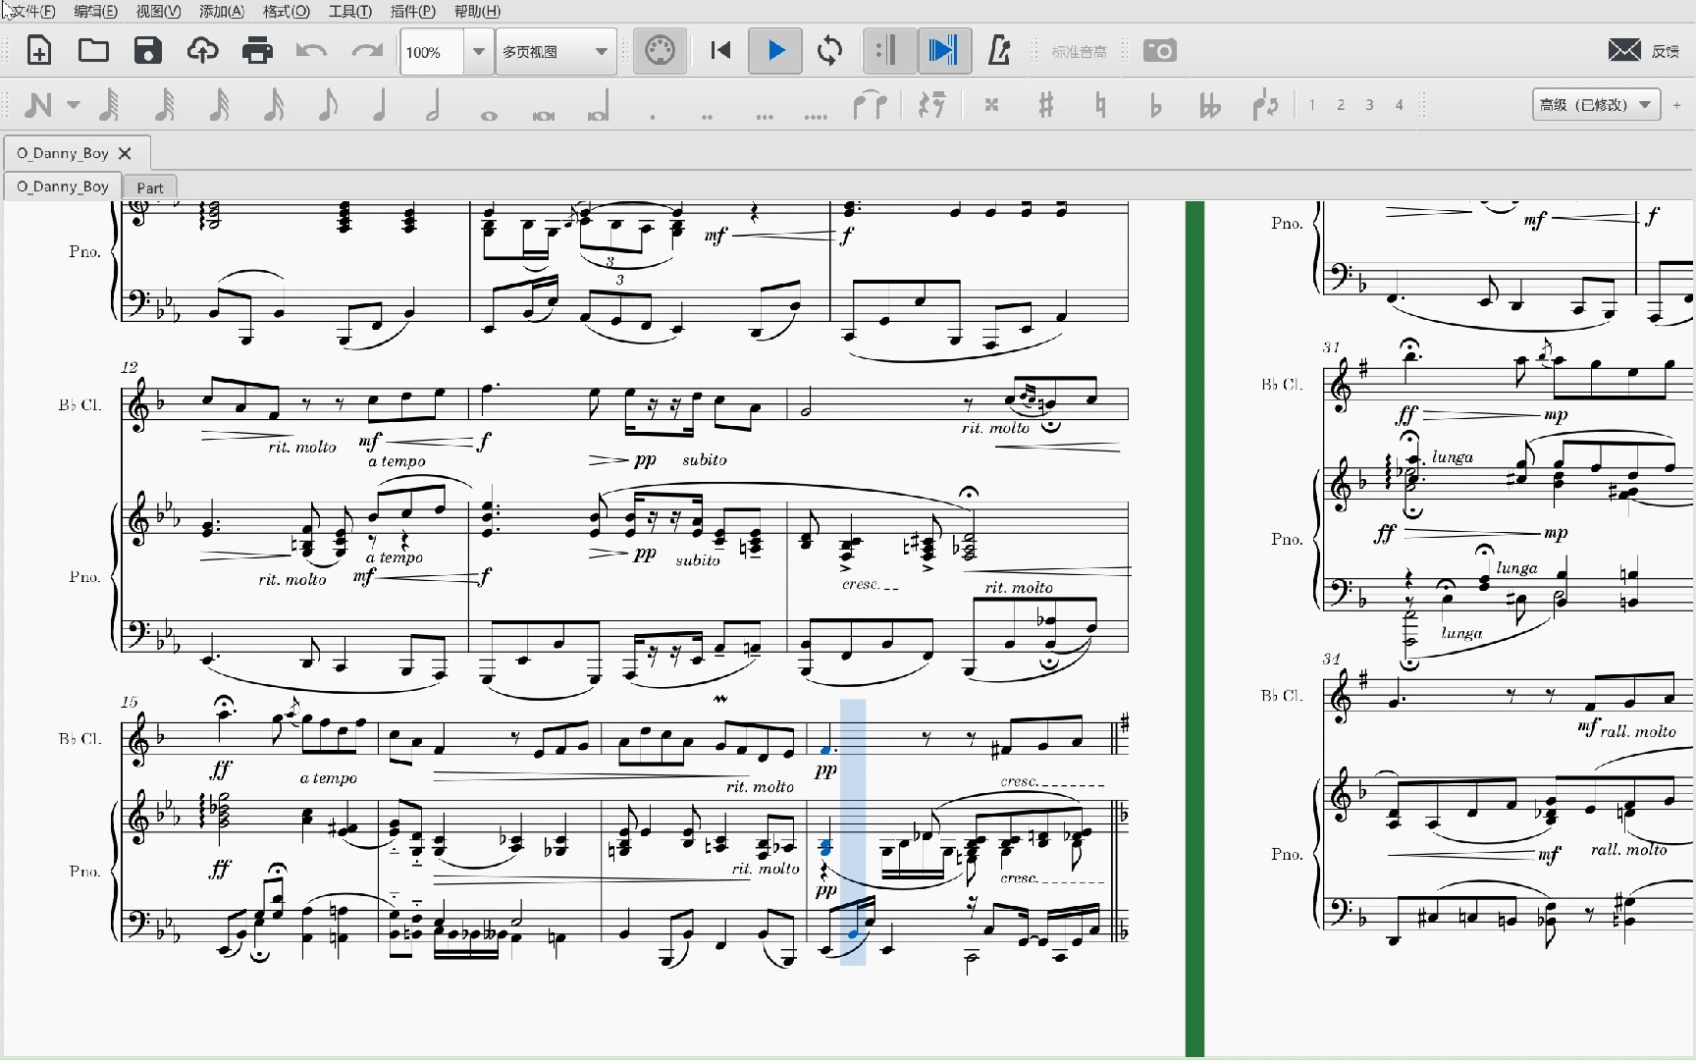Apply the double flat accidental

pos(1210,105)
